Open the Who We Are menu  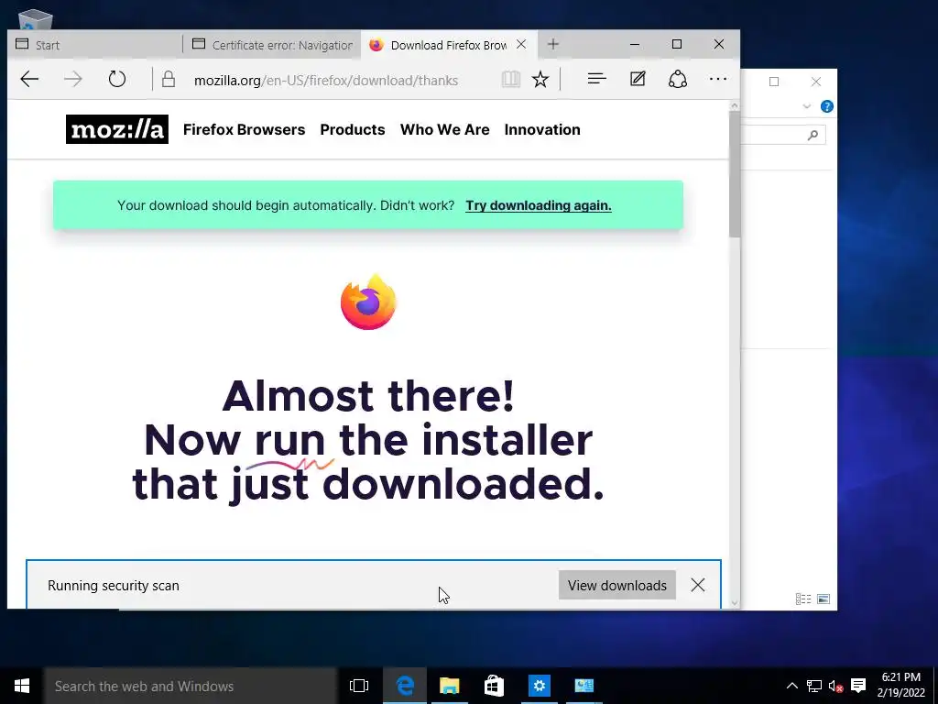444,129
